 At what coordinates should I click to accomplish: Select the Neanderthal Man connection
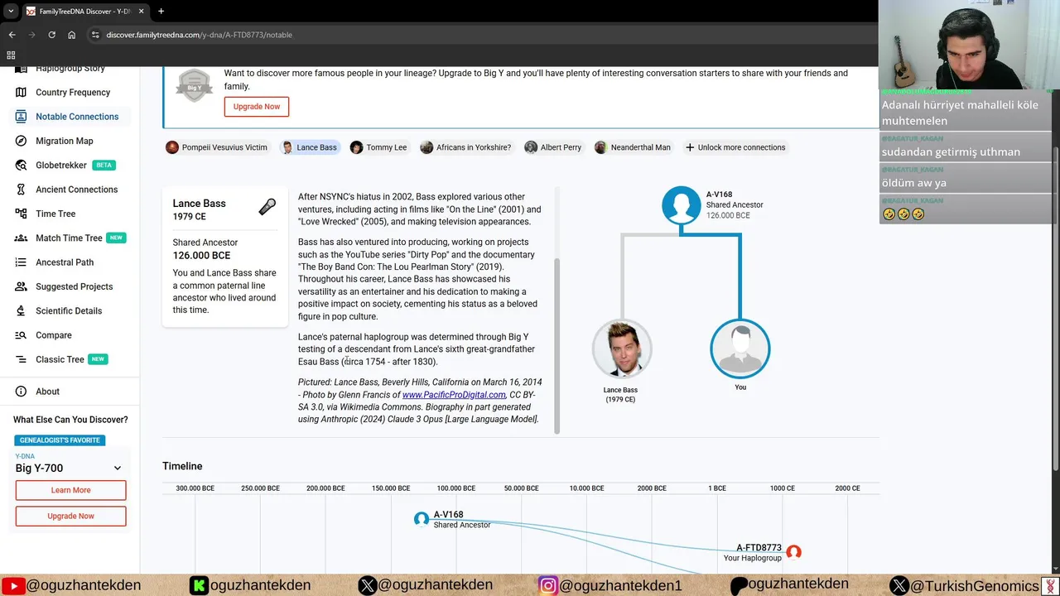[x=633, y=147]
